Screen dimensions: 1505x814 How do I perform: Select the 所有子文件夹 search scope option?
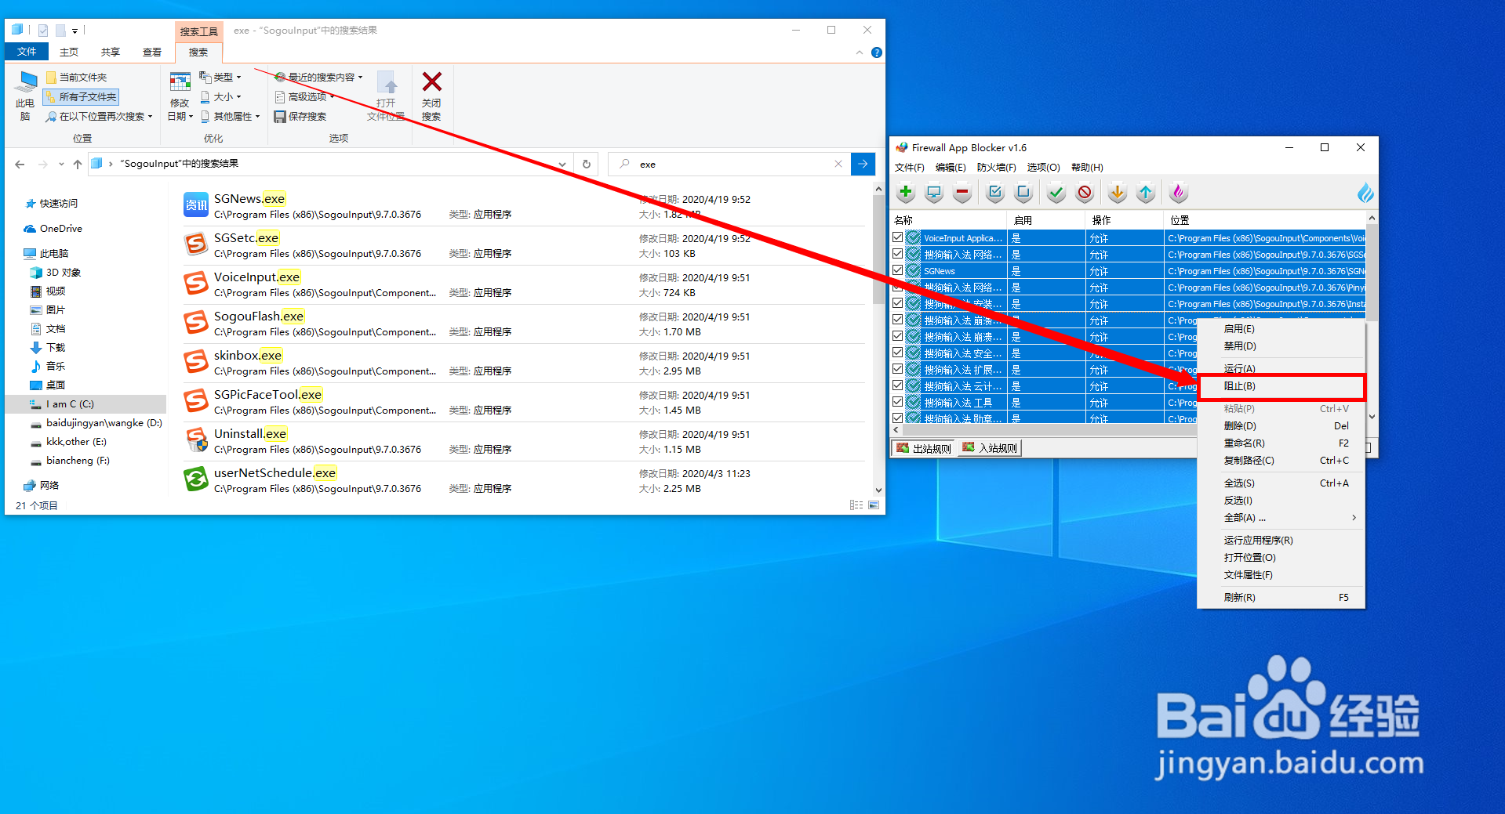(82, 97)
